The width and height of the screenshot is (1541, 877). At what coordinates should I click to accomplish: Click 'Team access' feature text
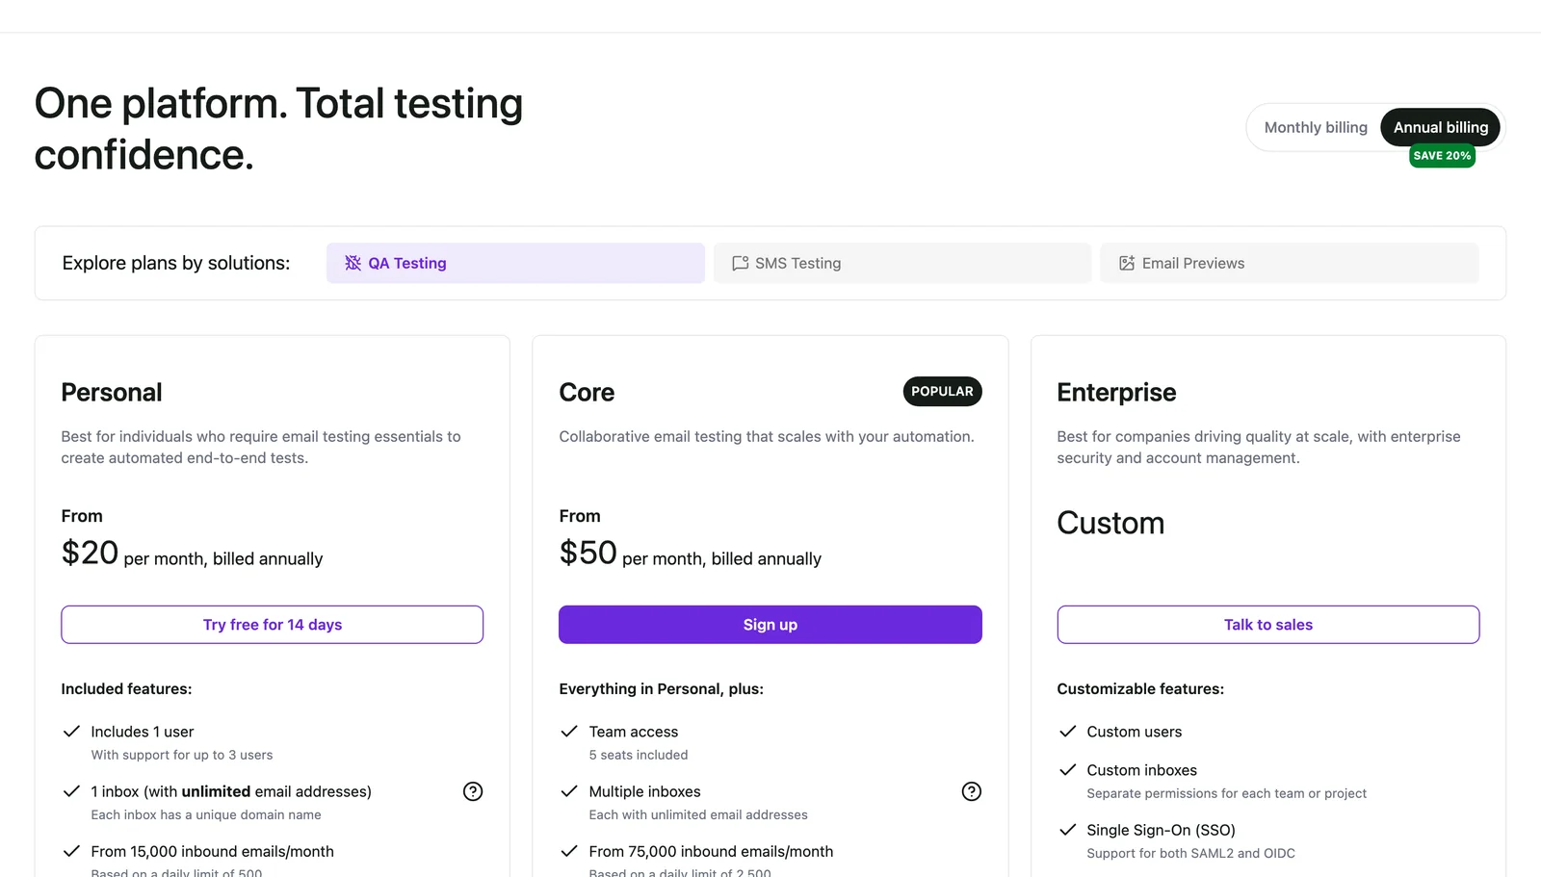(x=634, y=732)
